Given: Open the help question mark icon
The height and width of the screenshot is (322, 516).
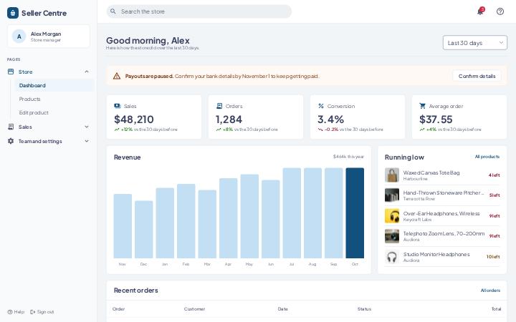Looking at the screenshot, I should click(500, 11).
